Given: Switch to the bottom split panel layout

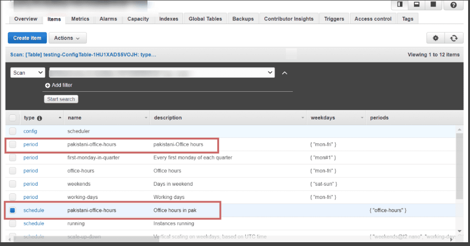Looking at the screenshot, I should [x=417, y=4].
